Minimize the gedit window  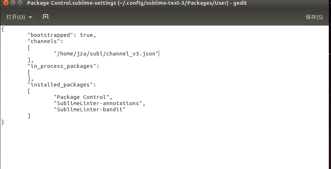(x=13, y=3)
